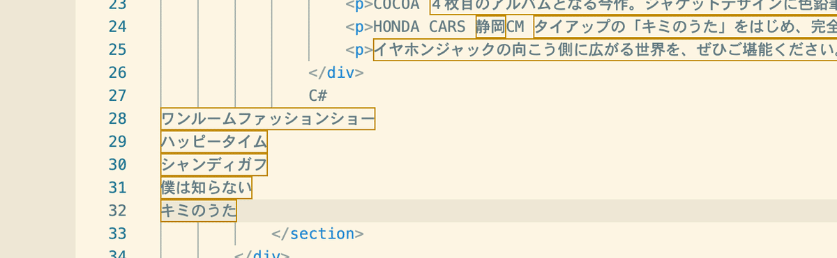Click the 静岡 text on line 24
This screenshot has height=258, width=837.
click(x=491, y=27)
